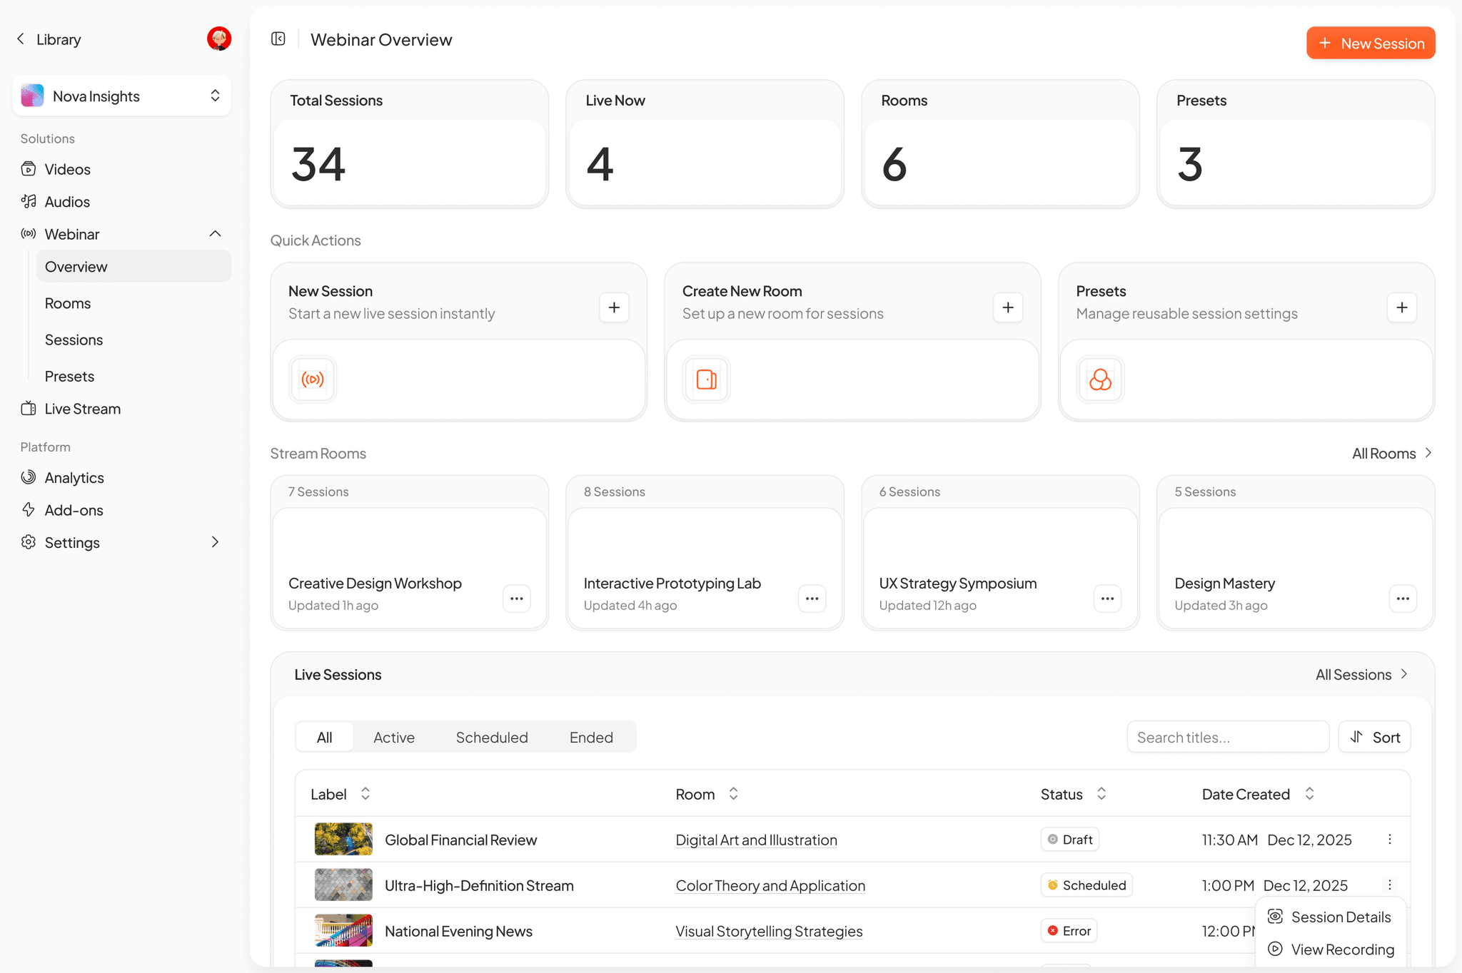Open row menu for Global Financial Review
Image resolution: width=1462 pixels, height=973 pixels.
1390,840
